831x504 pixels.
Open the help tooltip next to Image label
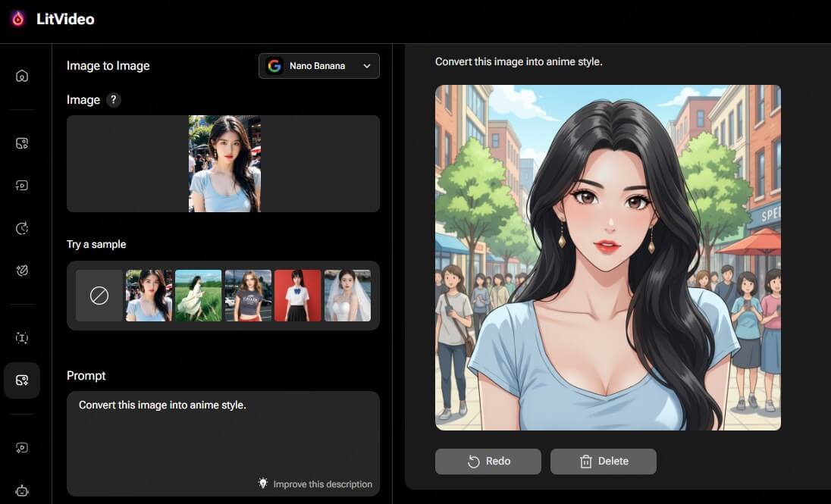coord(114,99)
